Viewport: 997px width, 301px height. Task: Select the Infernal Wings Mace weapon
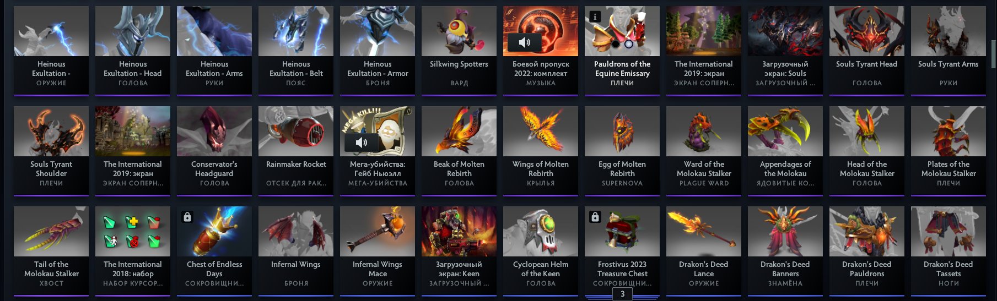[x=378, y=251]
